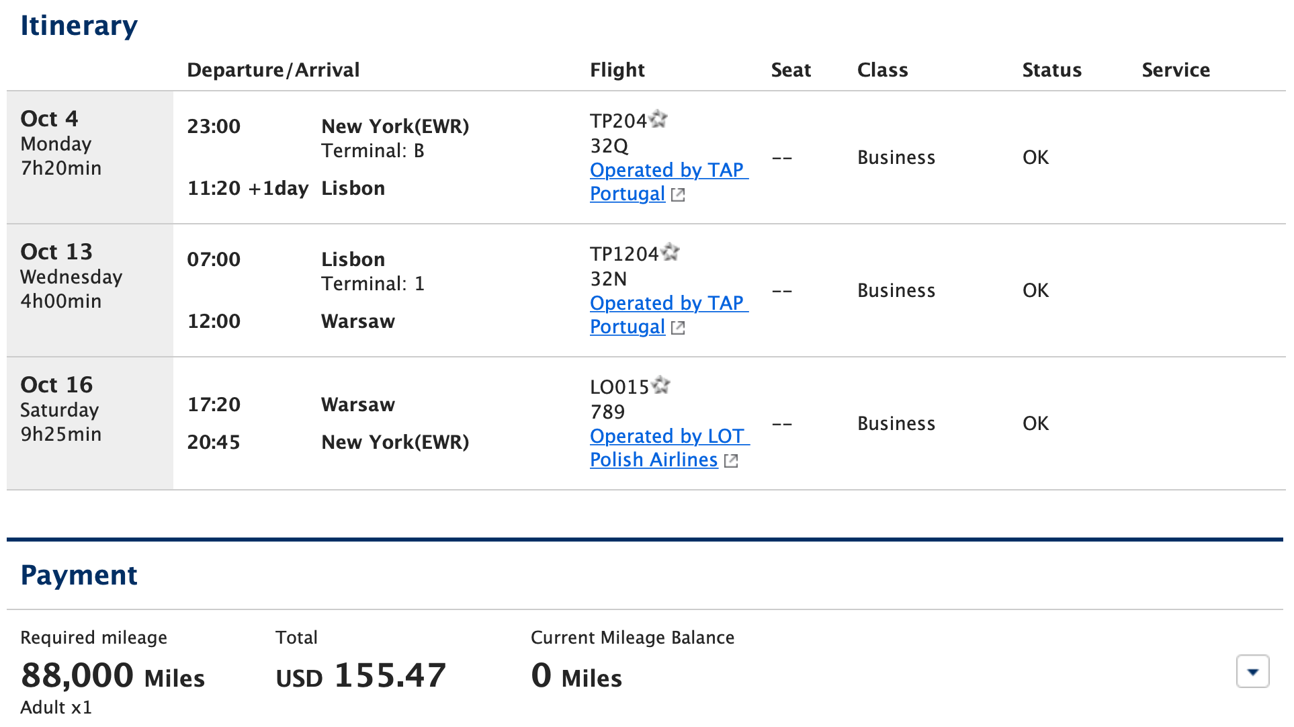Select the Oct 16 Saturday date cell
The width and height of the screenshot is (1294, 727).
pyautogui.click(x=90, y=423)
